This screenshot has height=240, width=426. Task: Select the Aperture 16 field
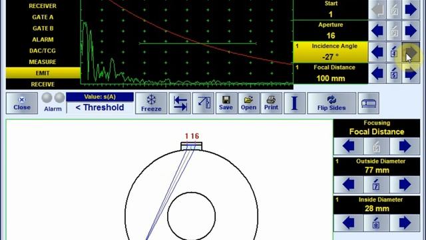tap(330, 31)
